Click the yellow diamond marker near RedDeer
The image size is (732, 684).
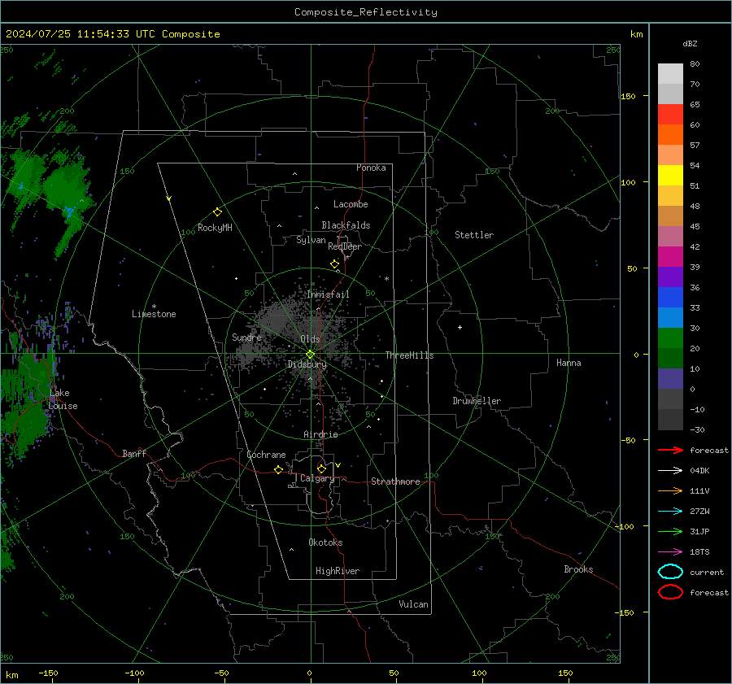tap(334, 264)
